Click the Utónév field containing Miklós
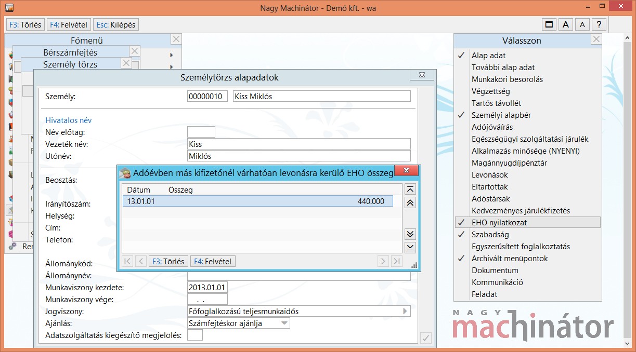The width and height of the screenshot is (636, 352). [298, 156]
